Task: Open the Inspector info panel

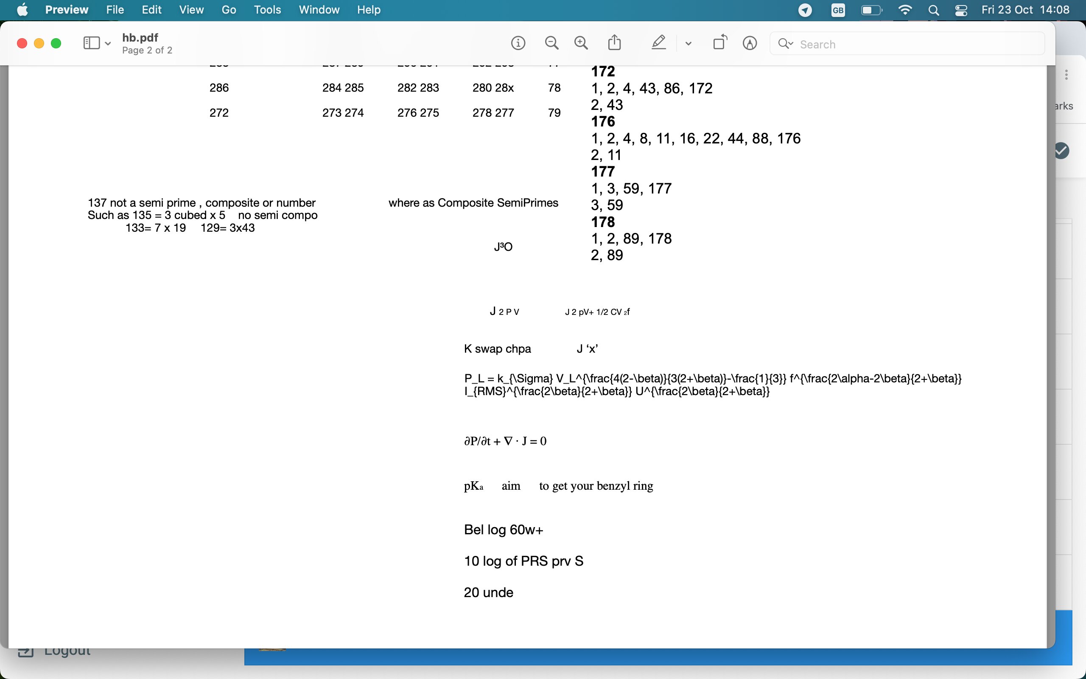Action: (518, 44)
